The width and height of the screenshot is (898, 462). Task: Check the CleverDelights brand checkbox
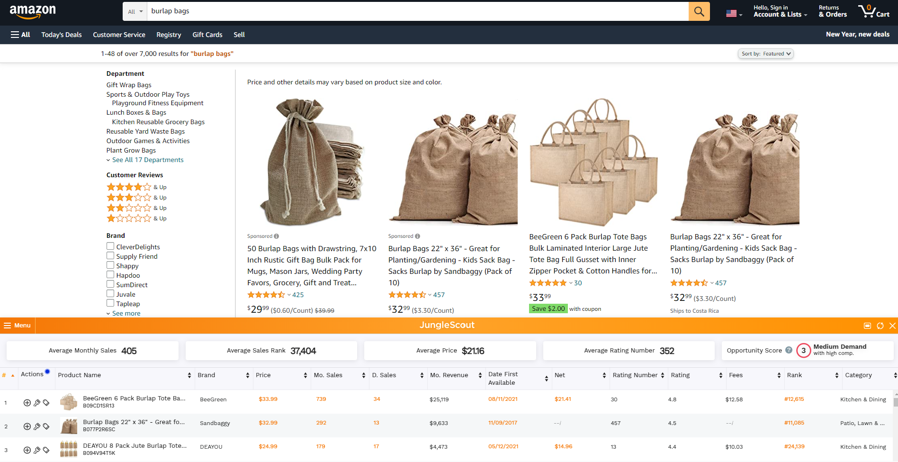point(110,246)
